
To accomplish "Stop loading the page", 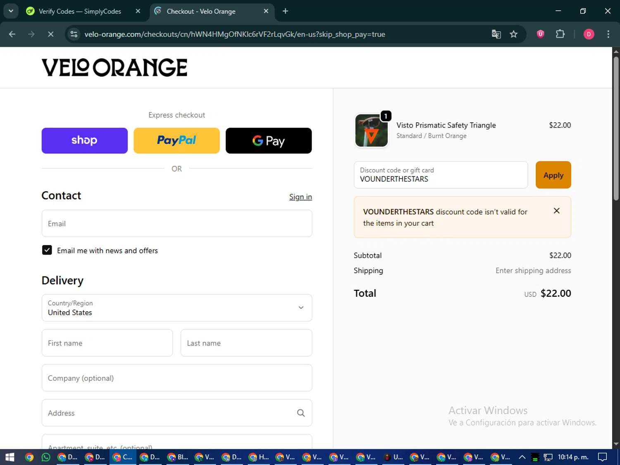I will coord(51,34).
